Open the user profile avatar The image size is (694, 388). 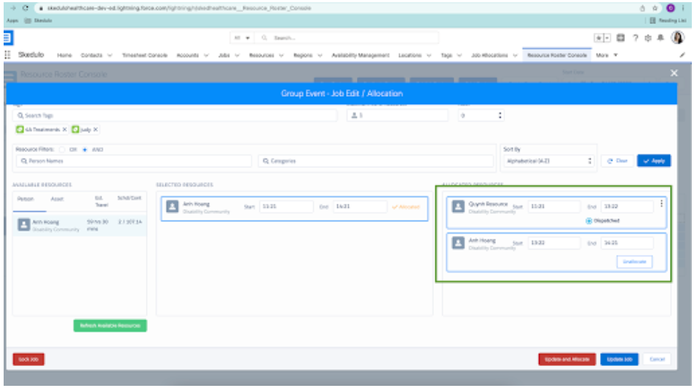click(677, 38)
